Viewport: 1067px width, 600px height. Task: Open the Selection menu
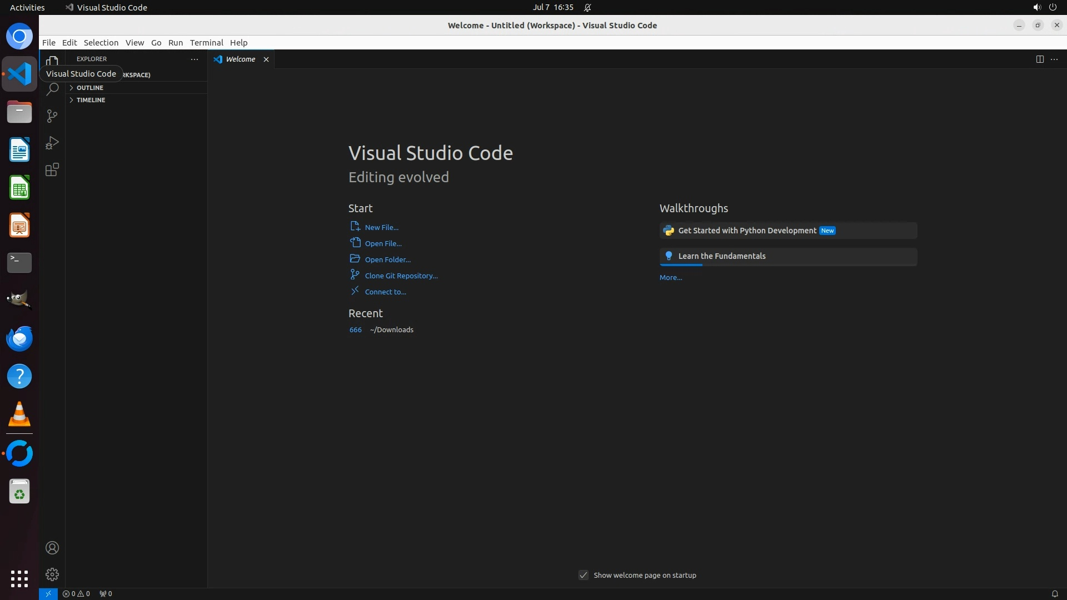[x=101, y=43]
